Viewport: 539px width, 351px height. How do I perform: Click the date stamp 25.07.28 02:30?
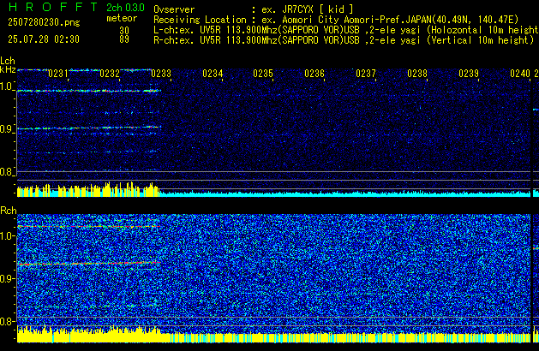pyautogui.click(x=44, y=39)
